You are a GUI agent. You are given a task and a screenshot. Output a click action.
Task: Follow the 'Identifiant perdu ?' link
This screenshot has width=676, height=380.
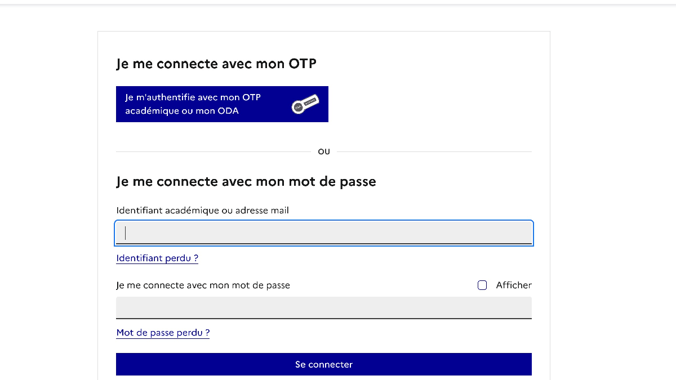(157, 258)
